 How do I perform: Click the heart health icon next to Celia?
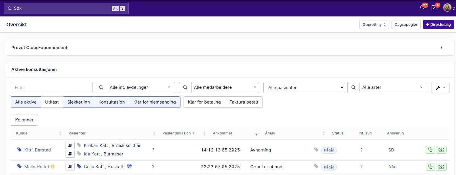[x=129, y=166]
